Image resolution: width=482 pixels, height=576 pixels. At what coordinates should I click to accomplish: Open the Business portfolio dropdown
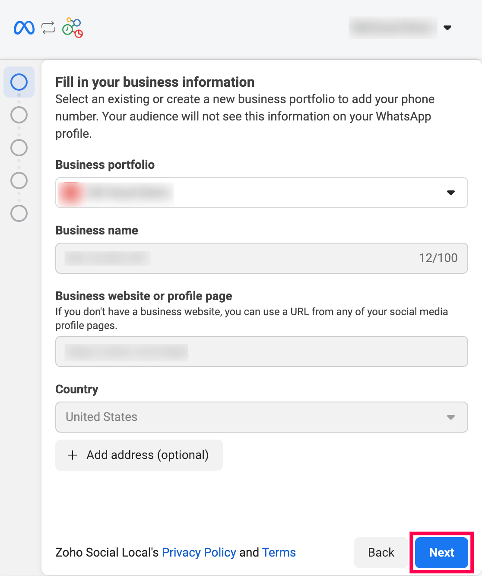450,193
